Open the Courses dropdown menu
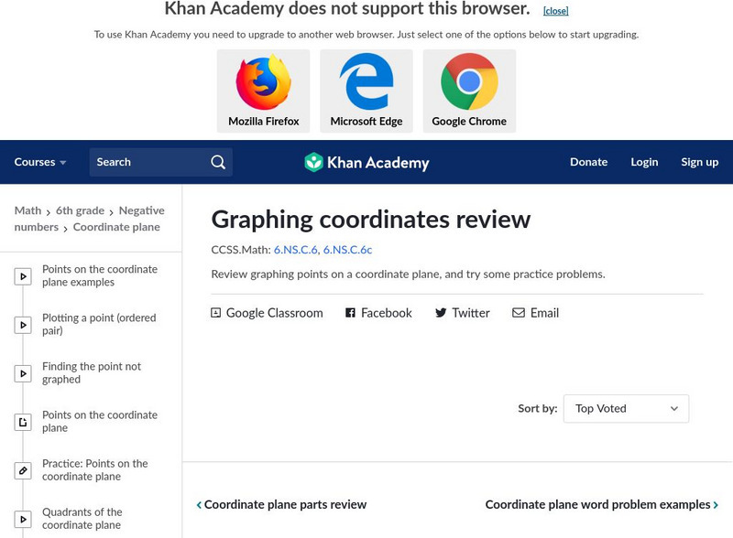The height and width of the screenshot is (538, 733). click(x=40, y=162)
